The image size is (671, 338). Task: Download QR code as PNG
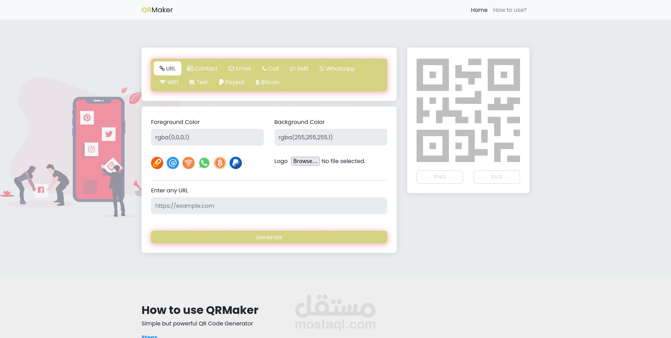coord(440,177)
